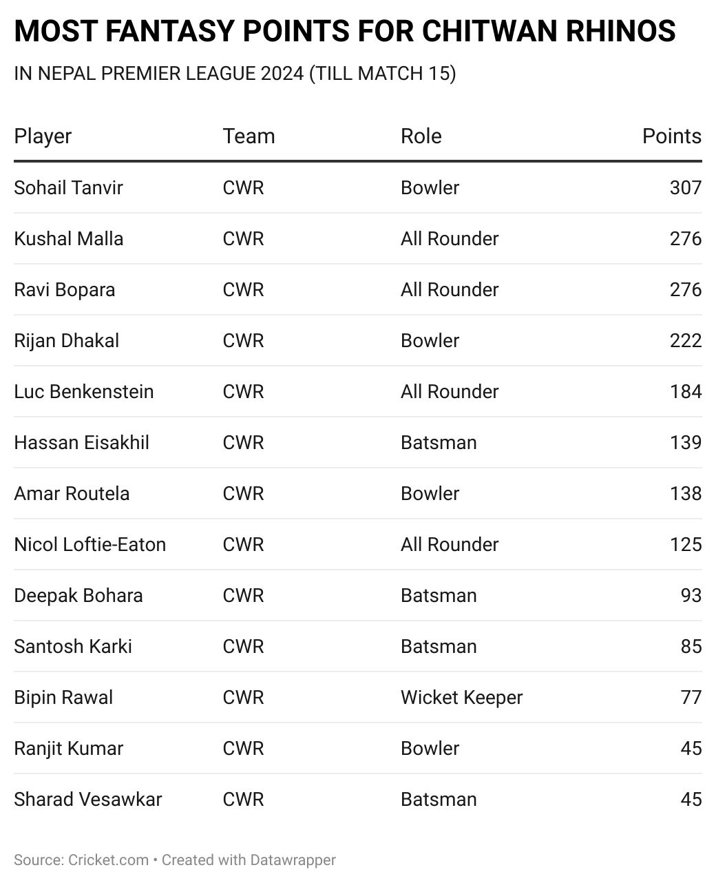Click the Amar Routela name cell
This screenshot has height=883, width=716.
[72, 493]
